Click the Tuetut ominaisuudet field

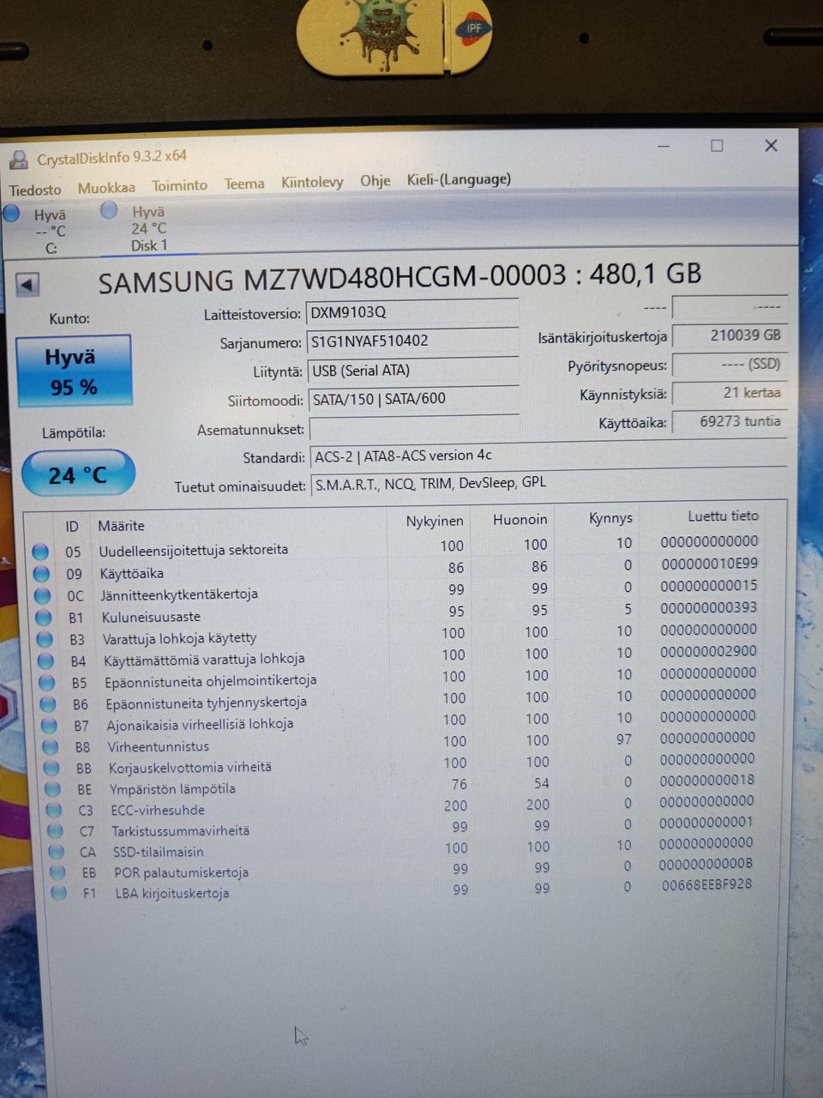(549, 483)
